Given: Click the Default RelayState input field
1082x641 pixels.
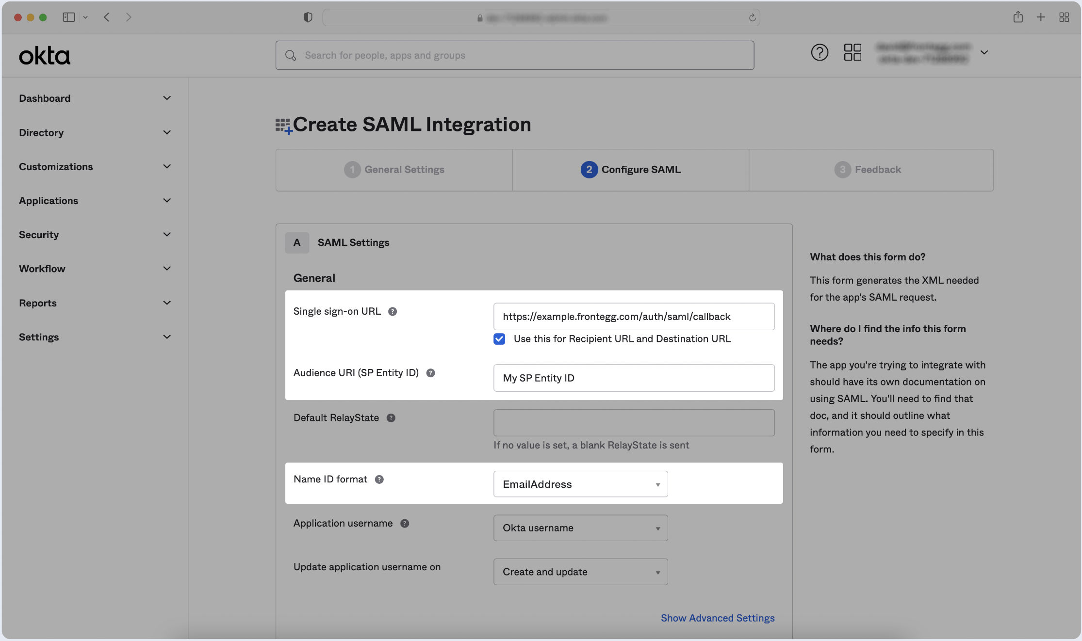Looking at the screenshot, I should [634, 423].
